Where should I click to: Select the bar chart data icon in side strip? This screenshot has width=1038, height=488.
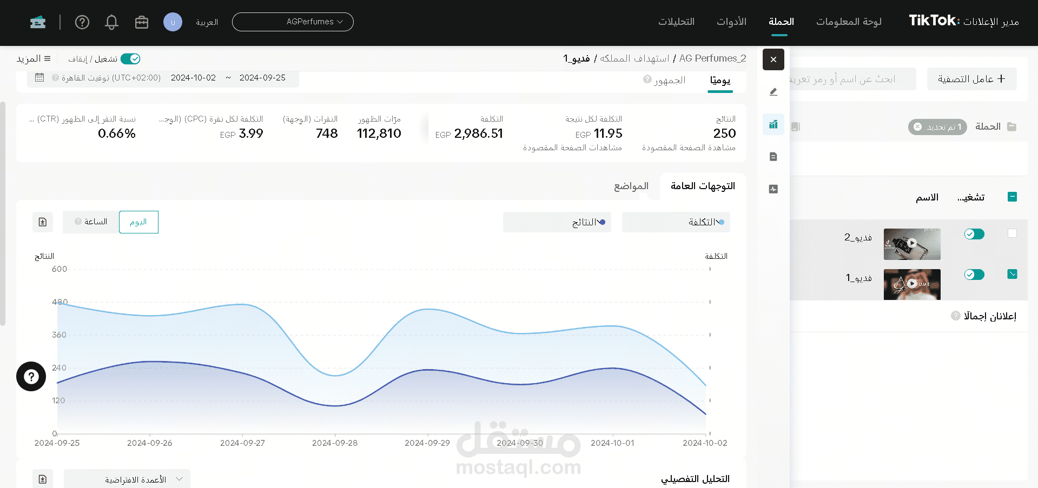(773, 124)
